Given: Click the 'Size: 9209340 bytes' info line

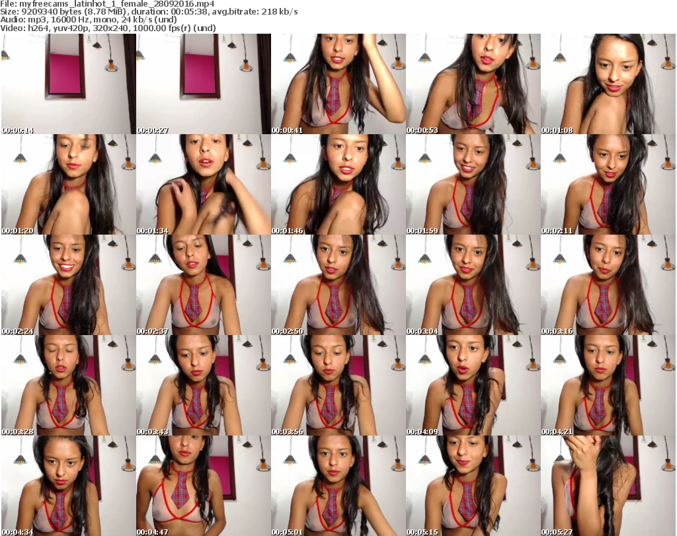Looking at the screenshot, I should [x=149, y=12].
